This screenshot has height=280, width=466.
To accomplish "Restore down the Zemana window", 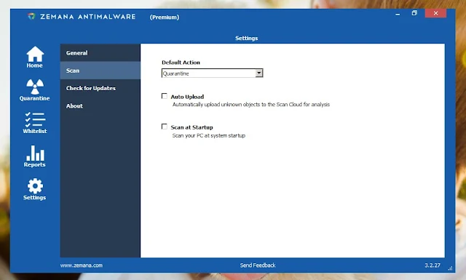I will [x=414, y=13].
